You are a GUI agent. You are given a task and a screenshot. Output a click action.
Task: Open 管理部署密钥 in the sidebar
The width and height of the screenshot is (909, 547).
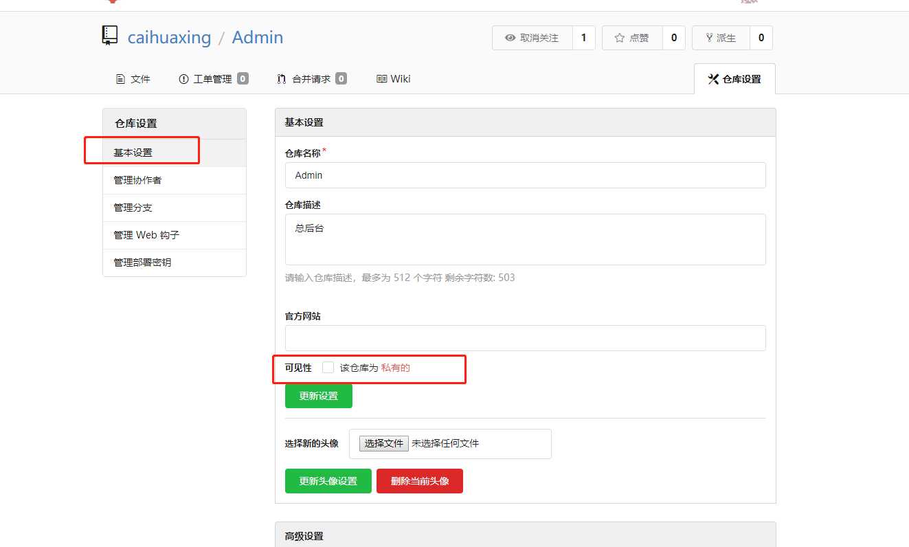(x=174, y=263)
